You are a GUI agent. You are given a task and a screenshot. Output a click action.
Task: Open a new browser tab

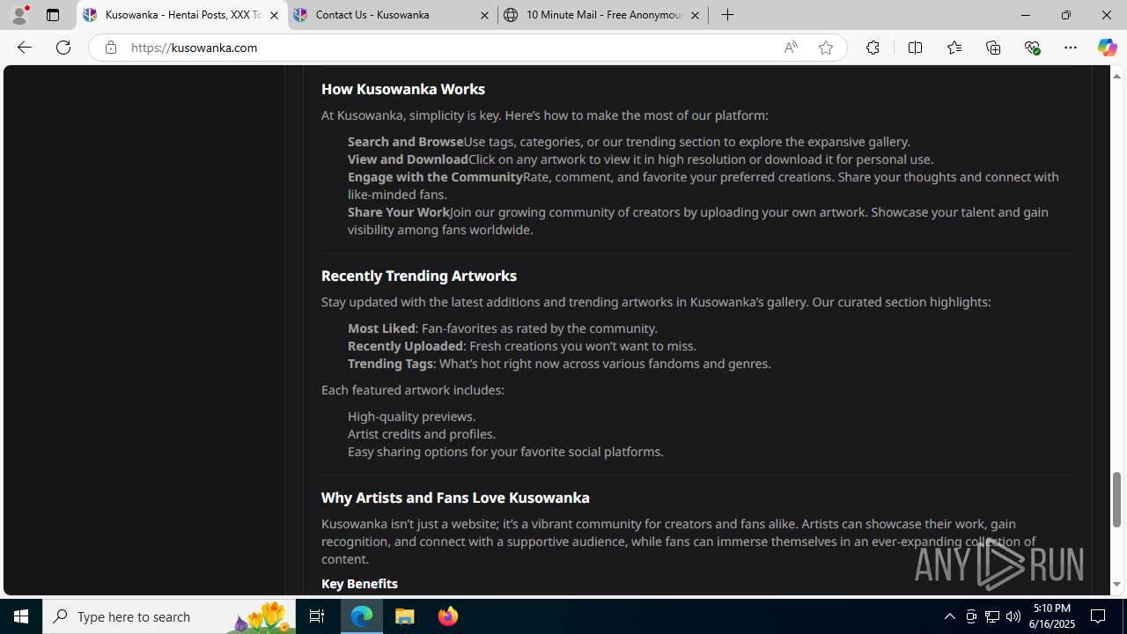[727, 15]
